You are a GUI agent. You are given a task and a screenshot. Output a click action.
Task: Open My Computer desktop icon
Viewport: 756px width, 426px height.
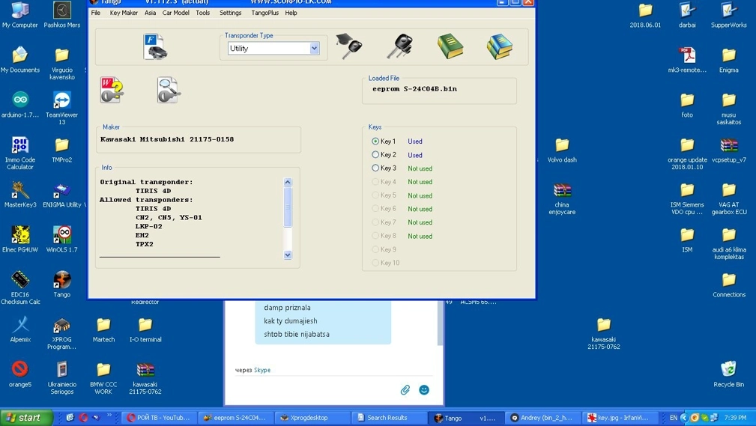[19, 15]
